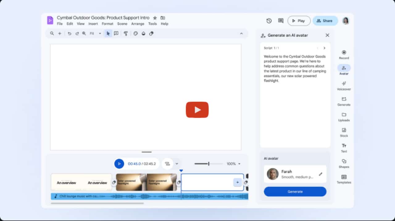The image size is (395, 221).
Task: Open the Shapes panel in sidebar
Action: 344,164
